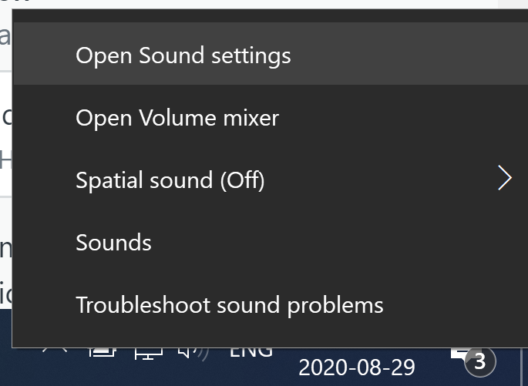Select Troubleshoot sound problems
The image size is (528, 386).
[230, 304]
